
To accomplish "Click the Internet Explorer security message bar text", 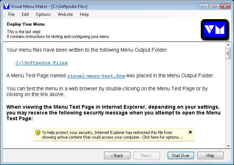I will (x=112, y=135).
